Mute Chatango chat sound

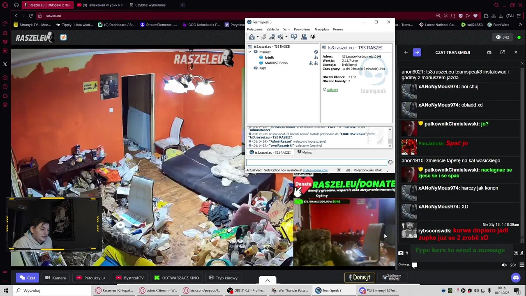[x=504, y=265]
